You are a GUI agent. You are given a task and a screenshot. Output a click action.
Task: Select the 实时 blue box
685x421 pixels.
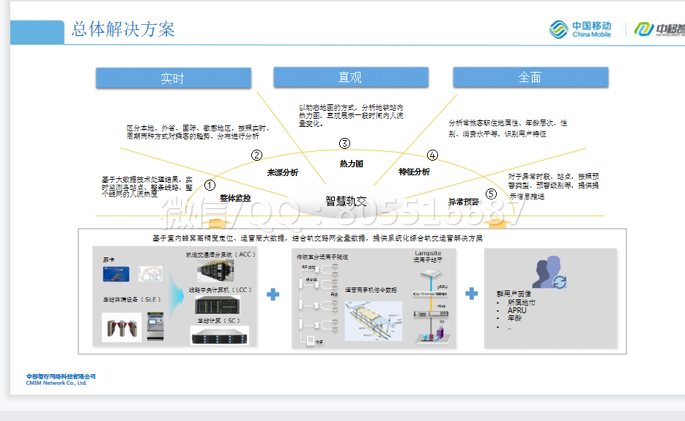pyautogui.click(x=174, y=78)
